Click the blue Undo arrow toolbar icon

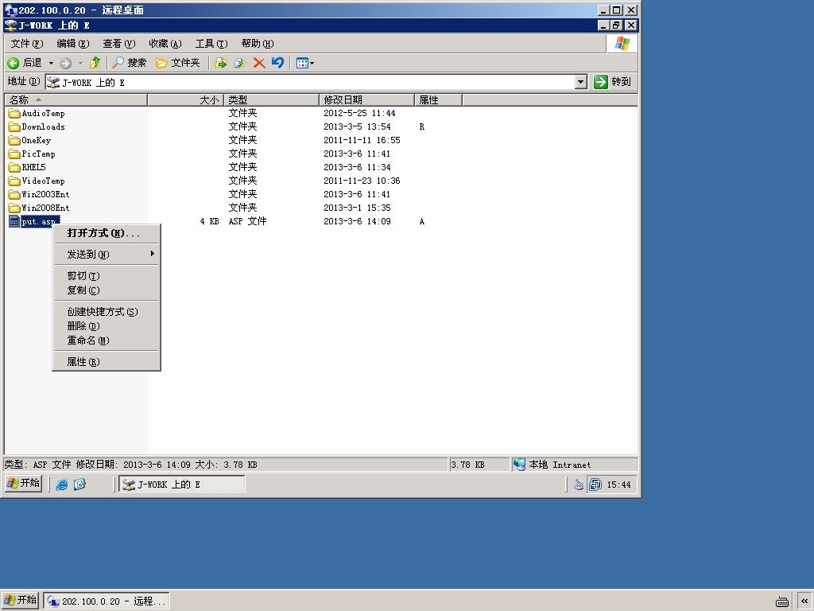tap(277, 63)
